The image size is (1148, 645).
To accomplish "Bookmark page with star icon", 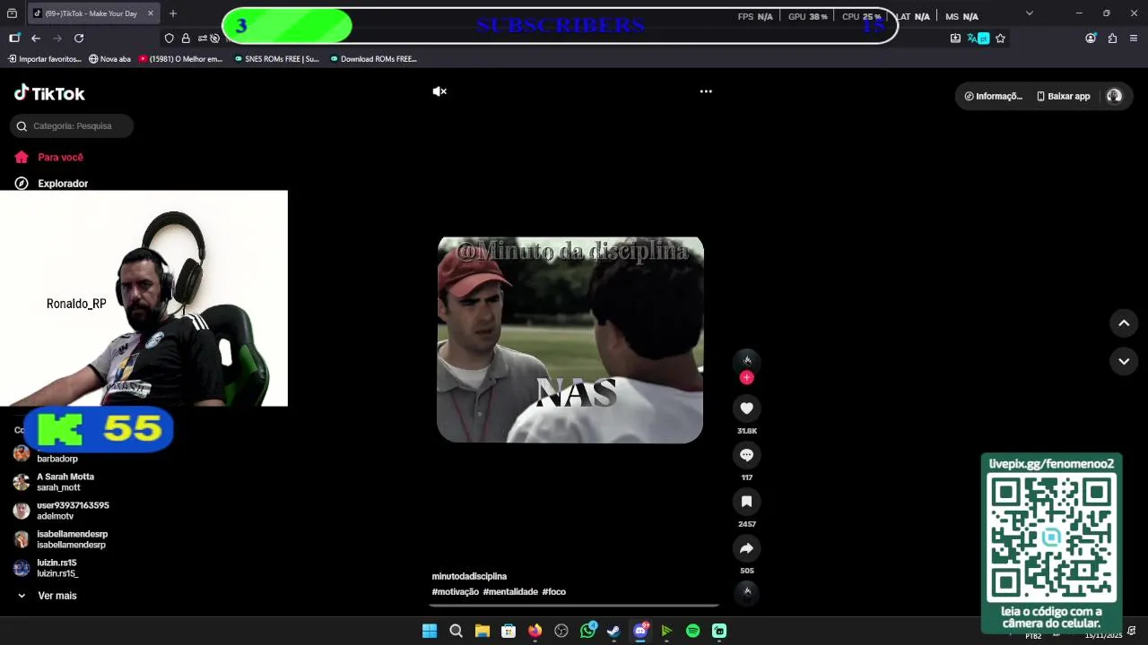I will [1000, 39].
